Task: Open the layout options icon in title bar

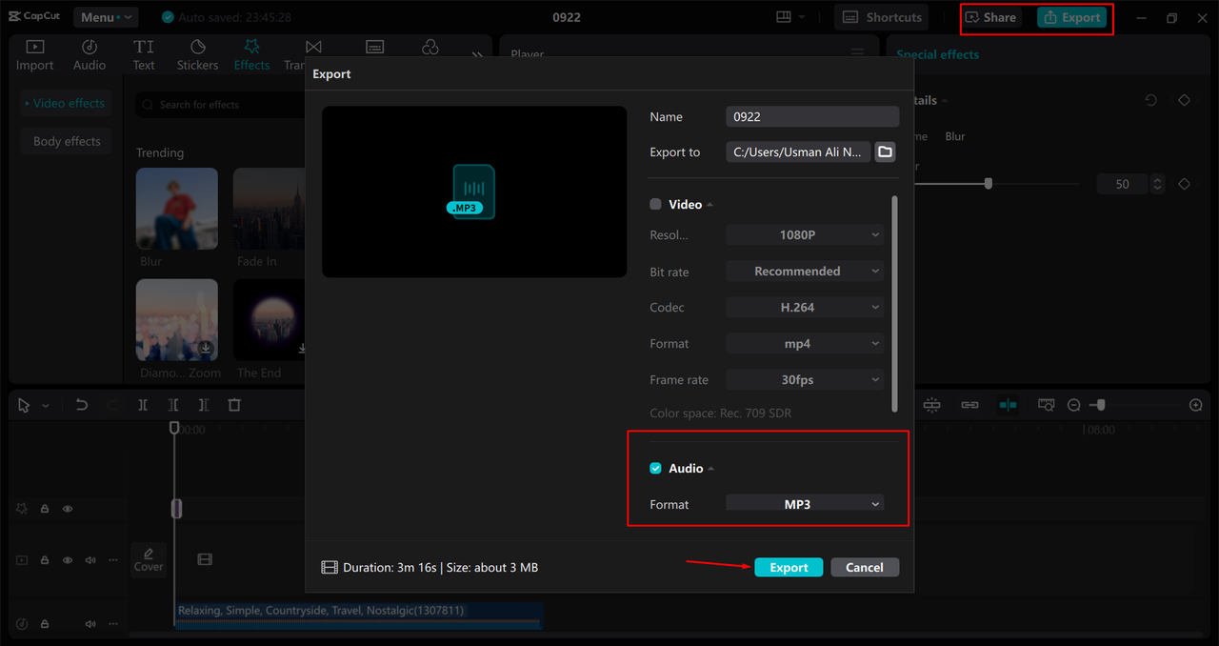Action: click(x=790, y=17)
